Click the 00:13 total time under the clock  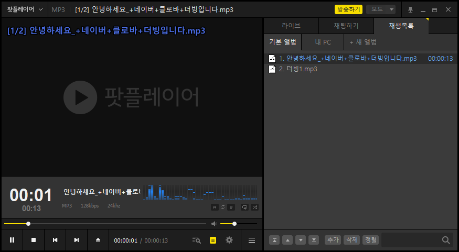click(x=31, y=209)
